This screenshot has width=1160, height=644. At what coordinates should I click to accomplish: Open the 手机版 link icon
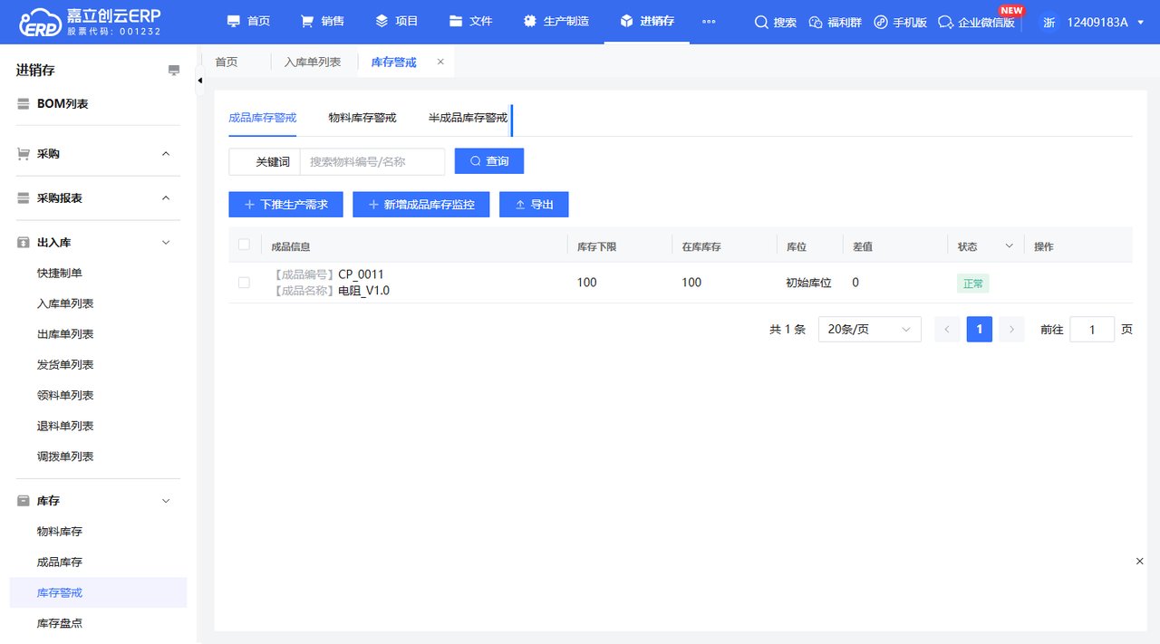[x=881, y=22]
